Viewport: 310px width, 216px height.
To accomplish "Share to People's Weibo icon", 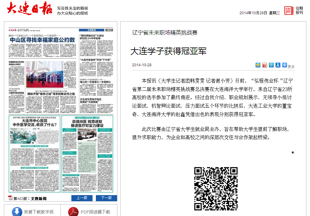I will [278, 65].
